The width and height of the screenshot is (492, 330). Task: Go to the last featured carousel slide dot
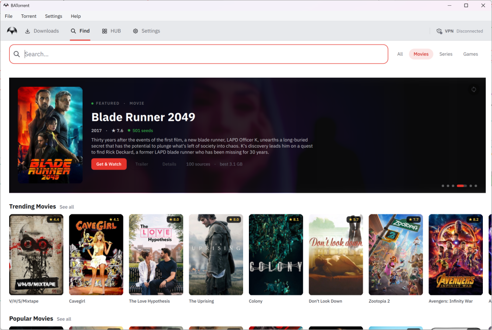coord(476,186)
